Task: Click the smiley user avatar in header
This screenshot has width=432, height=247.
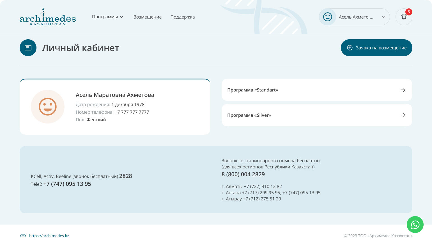Action: 327,17
